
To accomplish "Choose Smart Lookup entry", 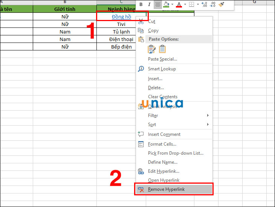I will tap(162, 69).
